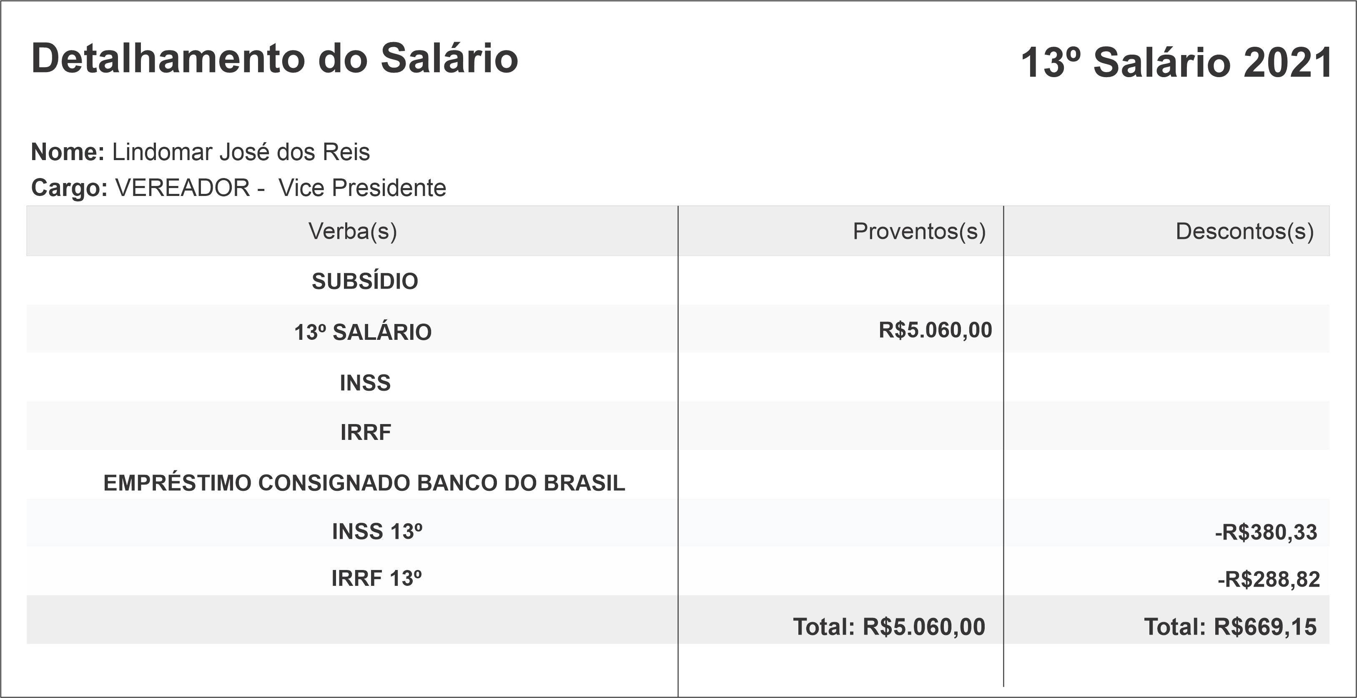Image resolution: width=1357 pixels, height=698 pixels.
Task: Click the 'Vice Presidente' role text
Action: pyautogui.click(x=362, y=188)
